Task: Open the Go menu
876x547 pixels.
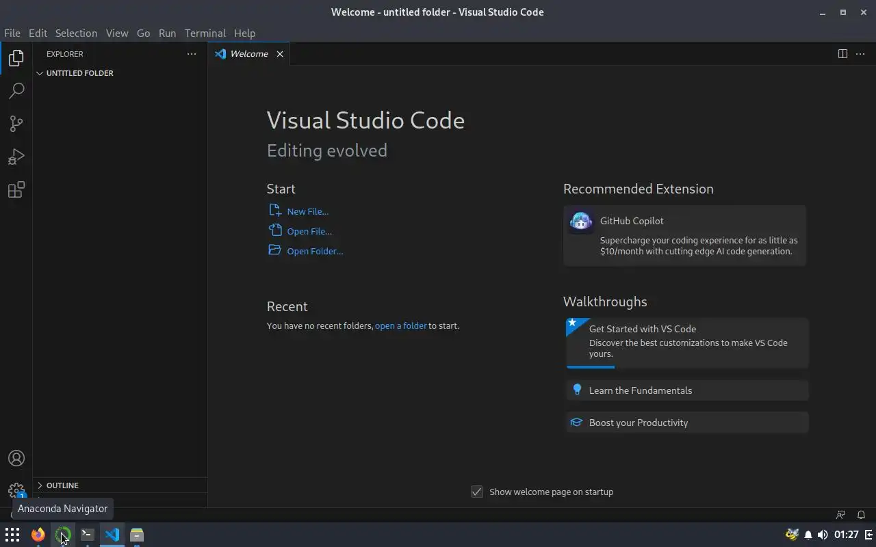Action: point(143,33)
